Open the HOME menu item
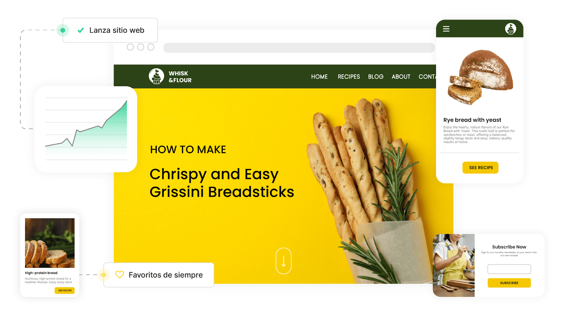 [319, 77]
